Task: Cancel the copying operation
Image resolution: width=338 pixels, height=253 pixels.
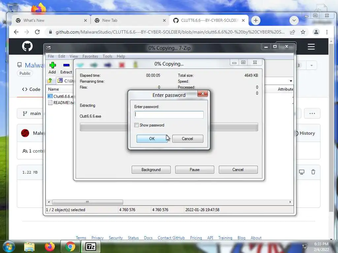Action: 238,170
